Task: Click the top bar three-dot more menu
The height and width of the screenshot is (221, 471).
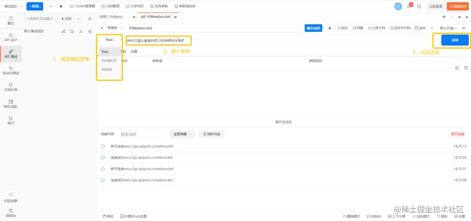Action: [51, 6]
